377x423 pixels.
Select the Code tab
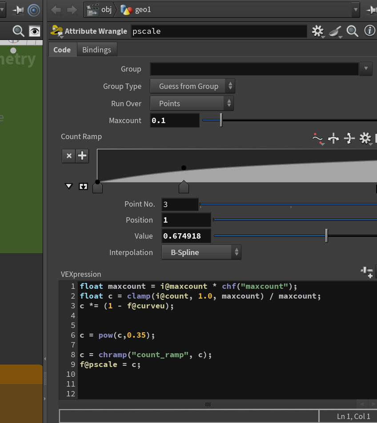click(62, 50)
